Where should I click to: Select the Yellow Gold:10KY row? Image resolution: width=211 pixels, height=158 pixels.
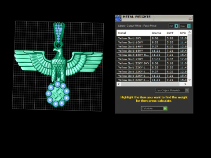[x=152, y=42]
